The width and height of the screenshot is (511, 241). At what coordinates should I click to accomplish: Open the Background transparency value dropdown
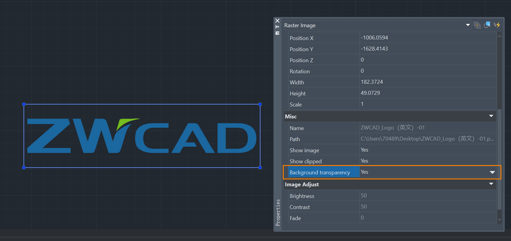pos(492,172)
